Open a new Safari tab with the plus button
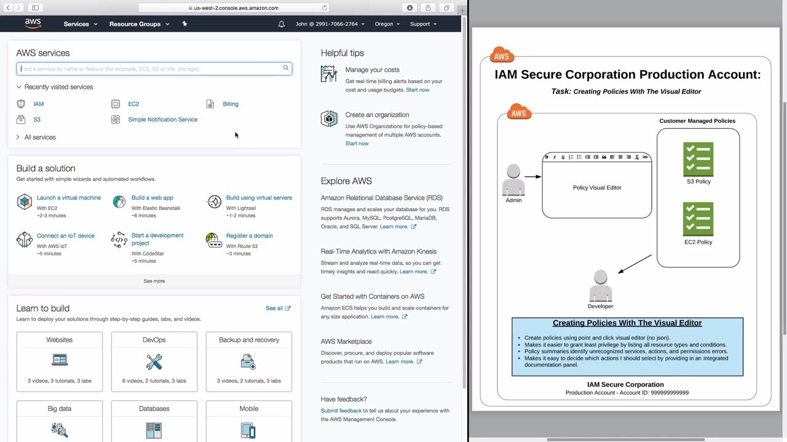787x442 pixels. pyautogui.click(x=462, y=10)
